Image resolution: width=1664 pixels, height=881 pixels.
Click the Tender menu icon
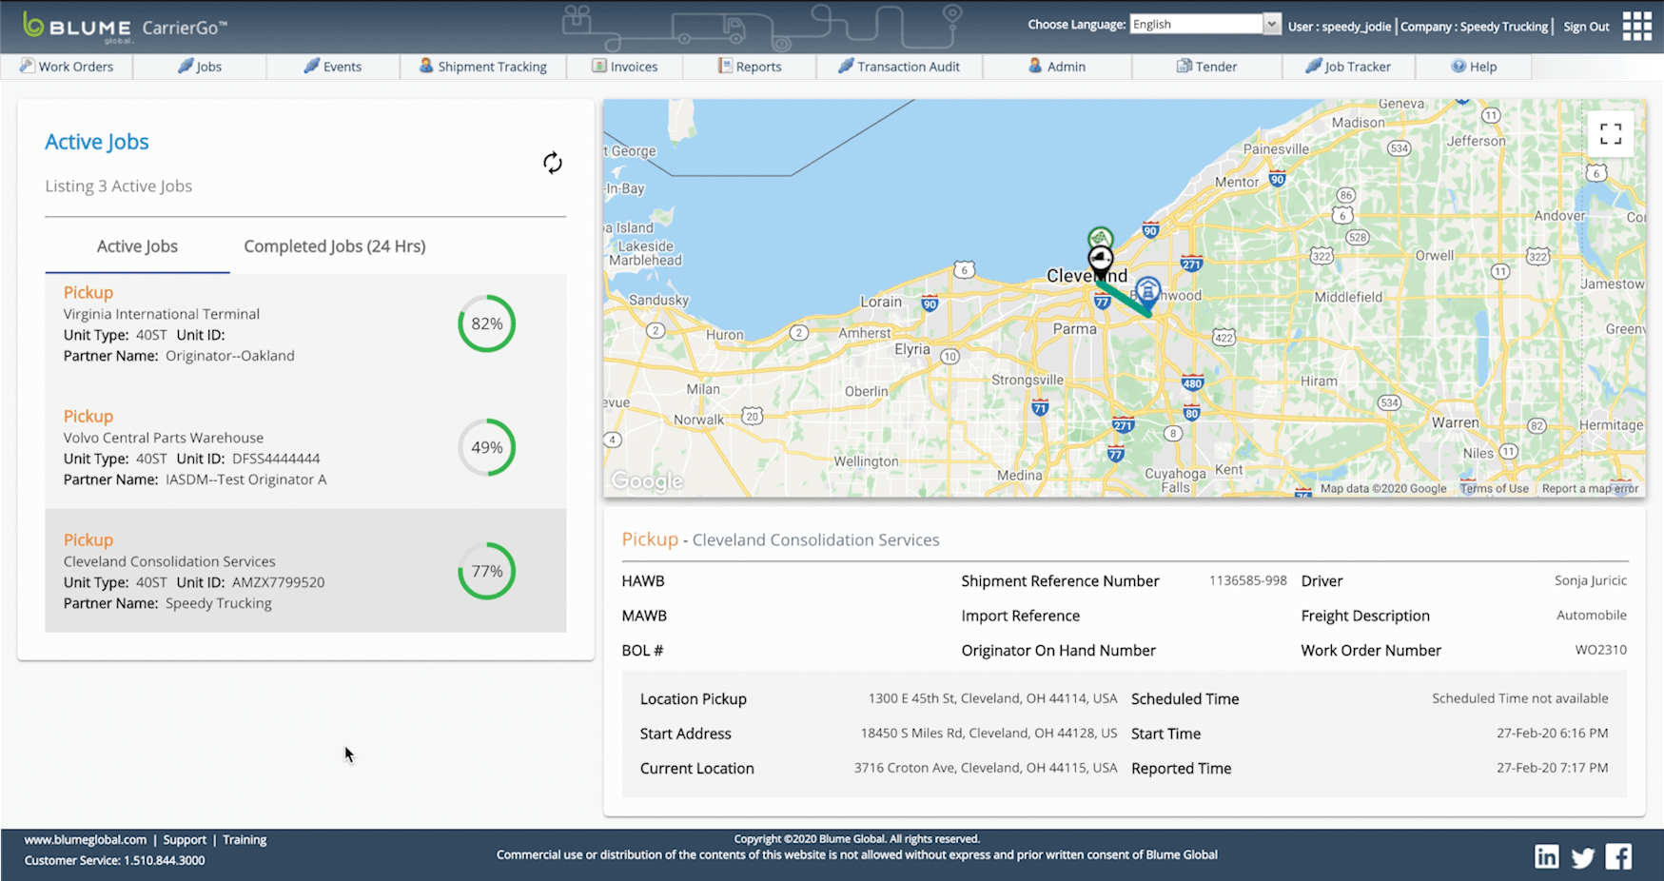1184,66
